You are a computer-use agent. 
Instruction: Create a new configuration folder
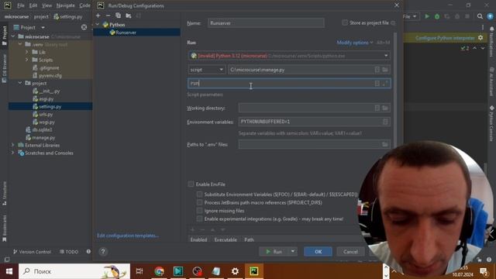(x=129, y=15)
